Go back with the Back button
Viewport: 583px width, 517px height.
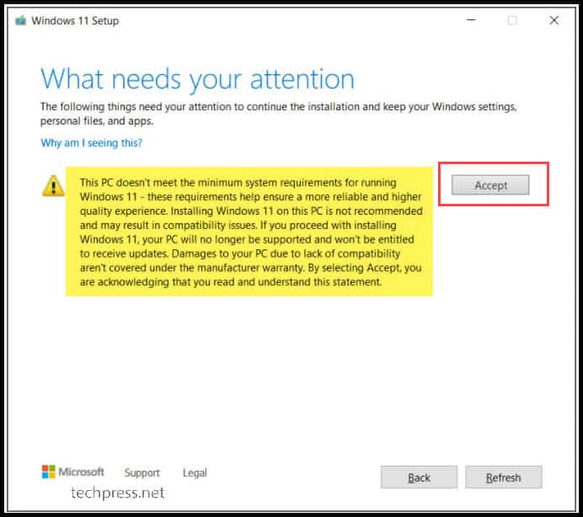tap(419, 477)
